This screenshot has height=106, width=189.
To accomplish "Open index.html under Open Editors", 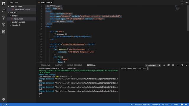I will [x=22, y=9].
